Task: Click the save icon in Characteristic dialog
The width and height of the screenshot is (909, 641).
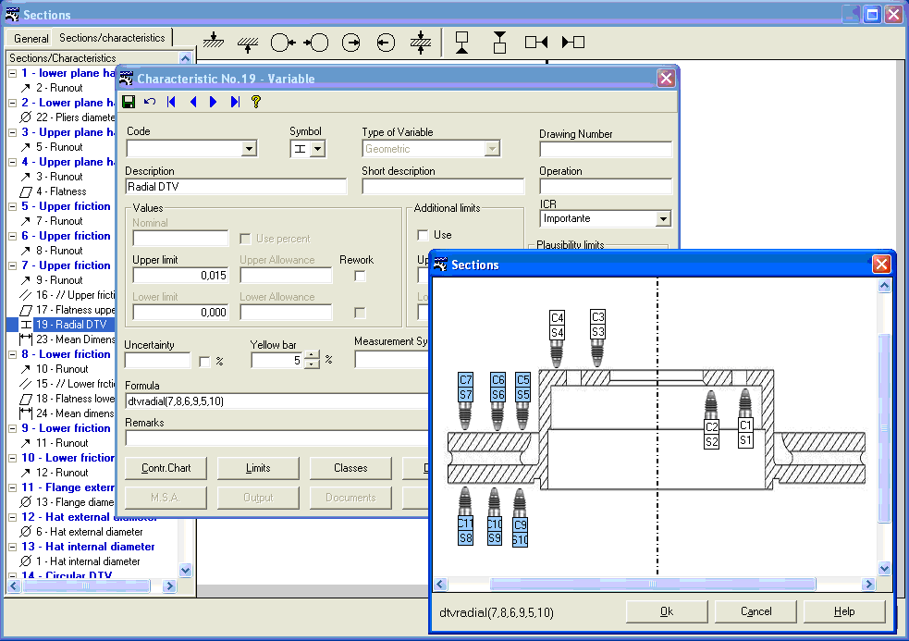Action: (x=129, y=102)
